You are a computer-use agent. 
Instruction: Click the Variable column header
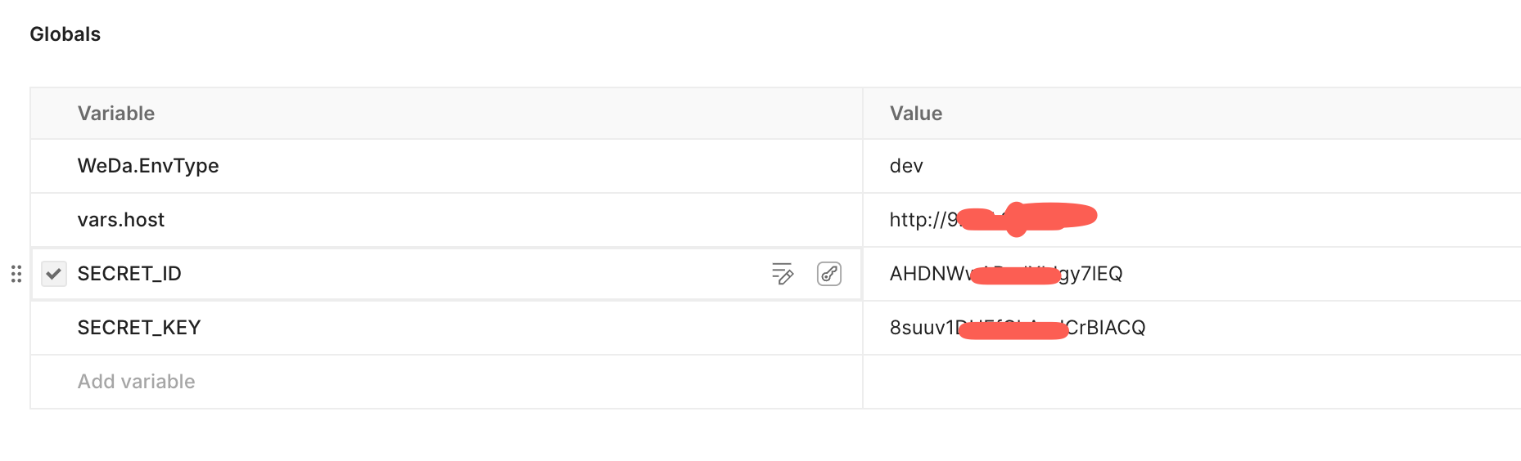116,114
